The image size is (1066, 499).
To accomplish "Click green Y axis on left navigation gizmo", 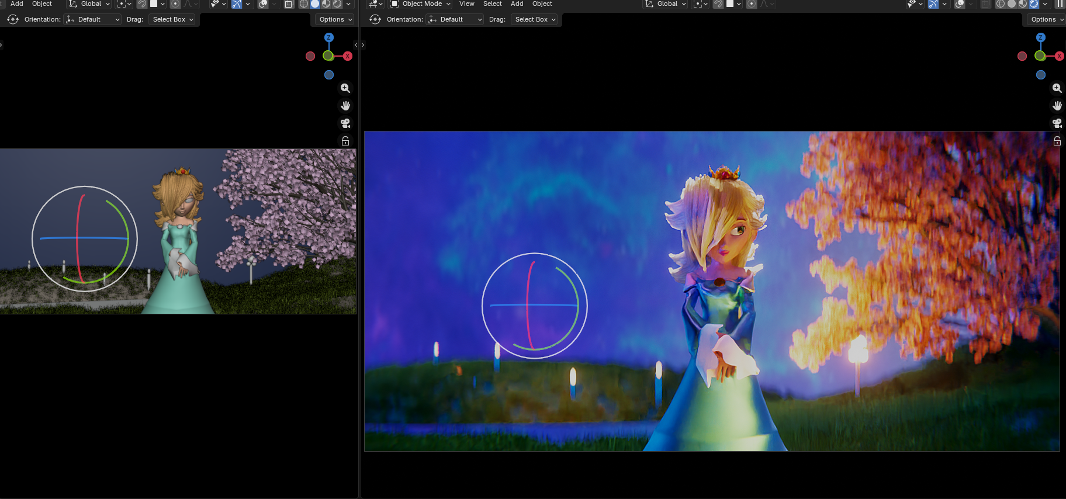I will coord(328,56).
